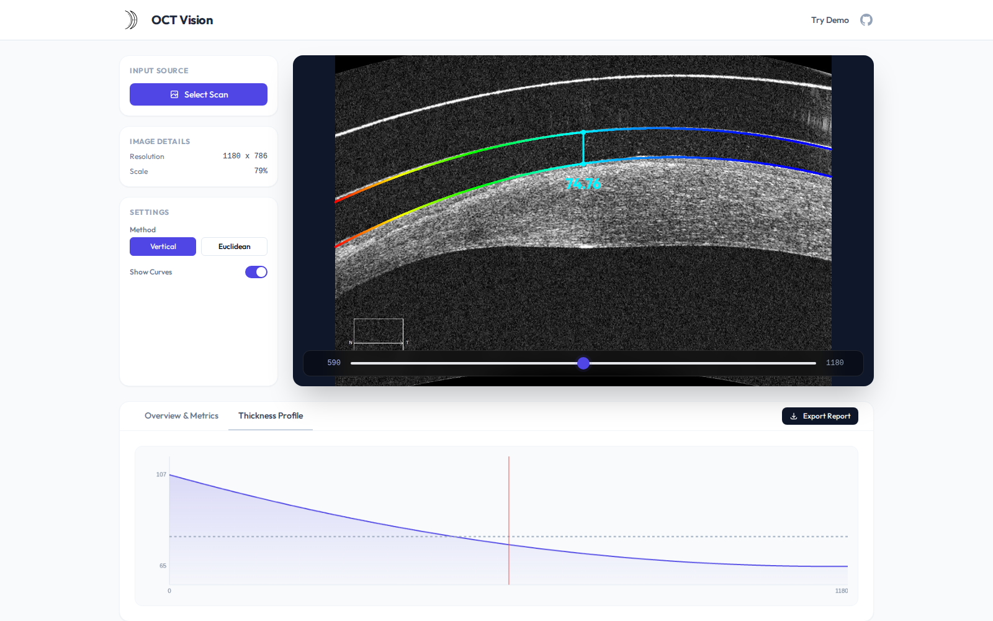Click the 590 value label on slider
This screenshot has width=993, height=621.
(x=333, y=363)
